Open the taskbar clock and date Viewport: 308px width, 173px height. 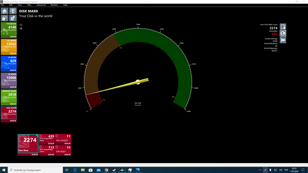(x=294, y=170)
